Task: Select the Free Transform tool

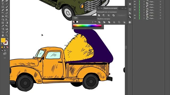Action: click(x=7, y=16)
